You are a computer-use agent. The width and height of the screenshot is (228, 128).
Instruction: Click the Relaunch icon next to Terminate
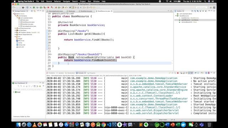pyautogui.click(x=52, y=7)
